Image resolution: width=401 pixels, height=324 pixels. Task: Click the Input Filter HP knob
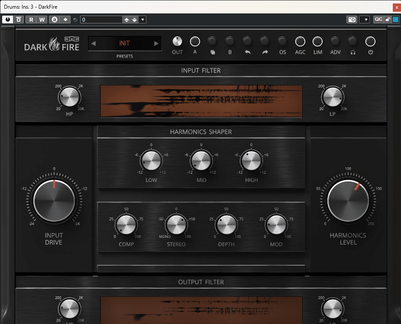point(69,97)
